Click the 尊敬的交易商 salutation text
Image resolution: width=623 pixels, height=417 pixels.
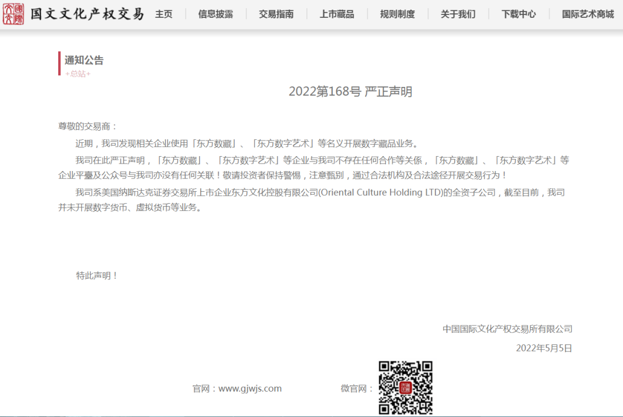point(88,127)
